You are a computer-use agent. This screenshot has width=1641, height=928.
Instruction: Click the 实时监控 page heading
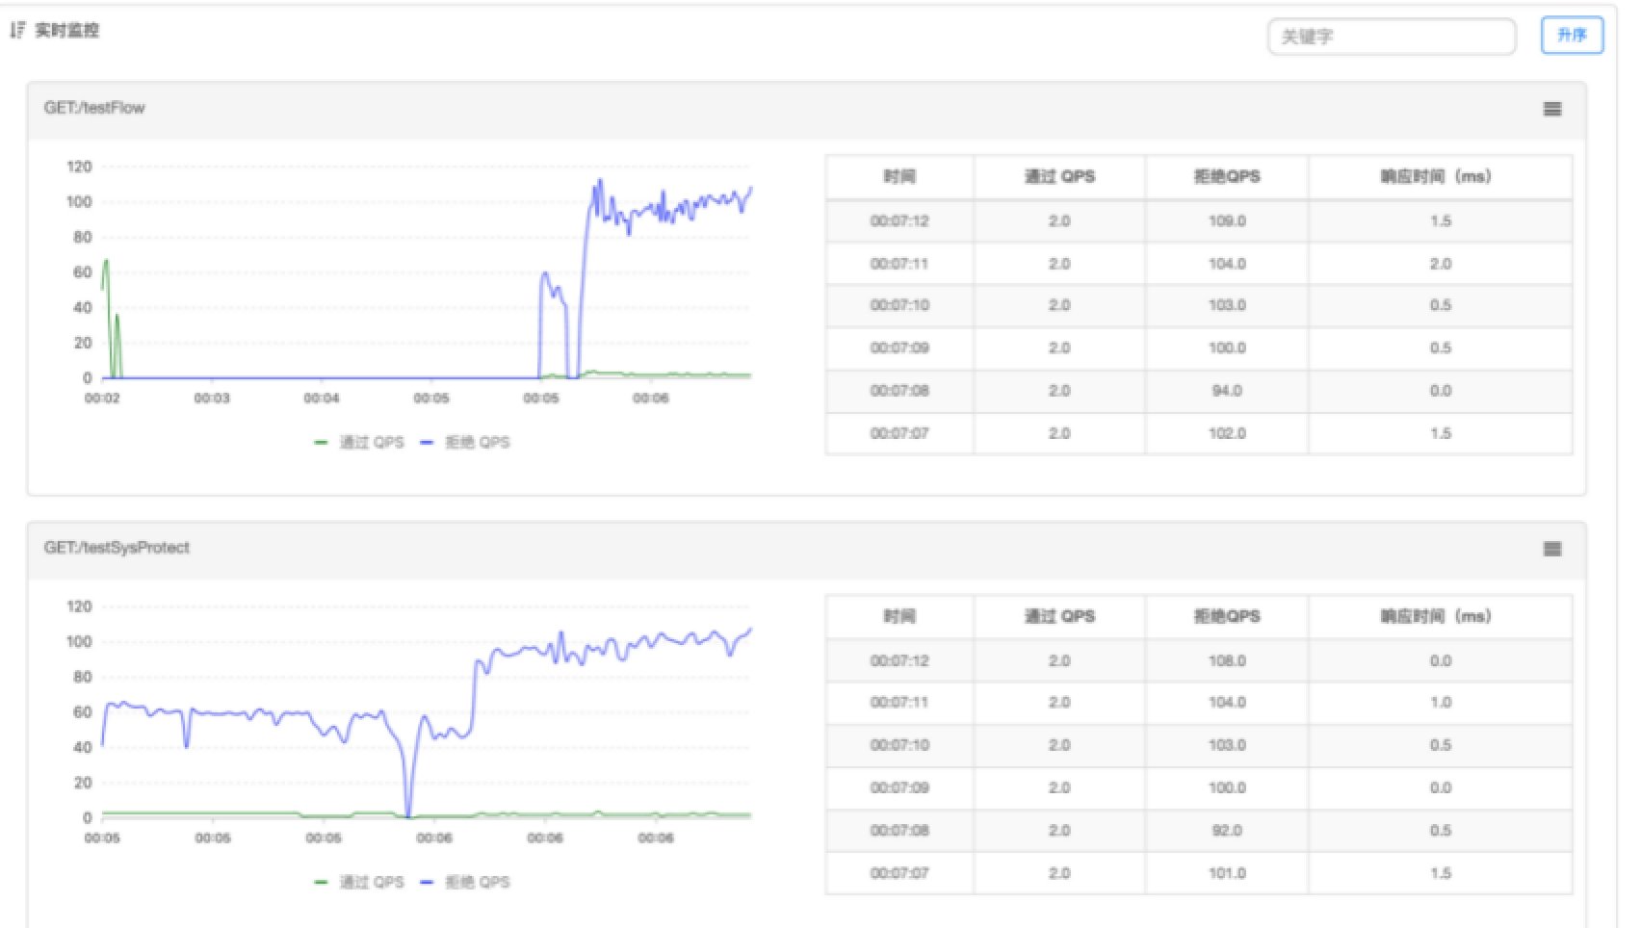pos(67,31)
